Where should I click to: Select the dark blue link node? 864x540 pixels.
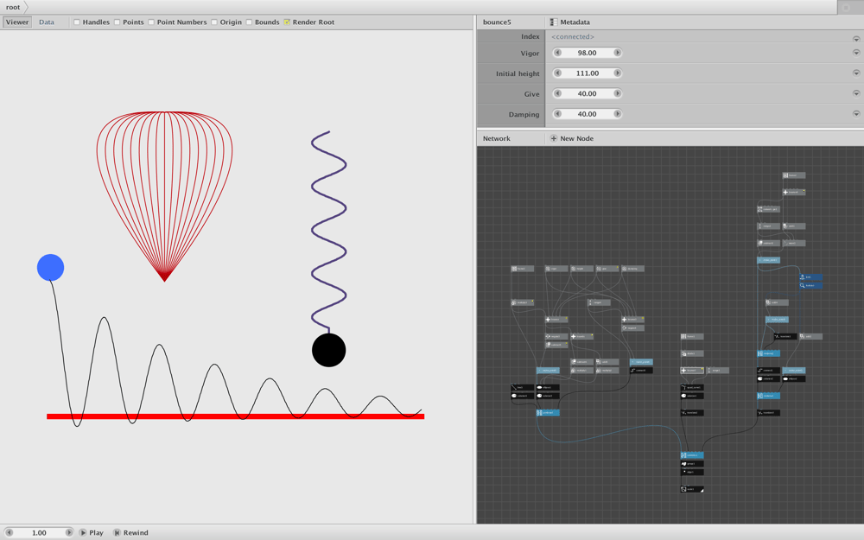click(x=811, y=276)
